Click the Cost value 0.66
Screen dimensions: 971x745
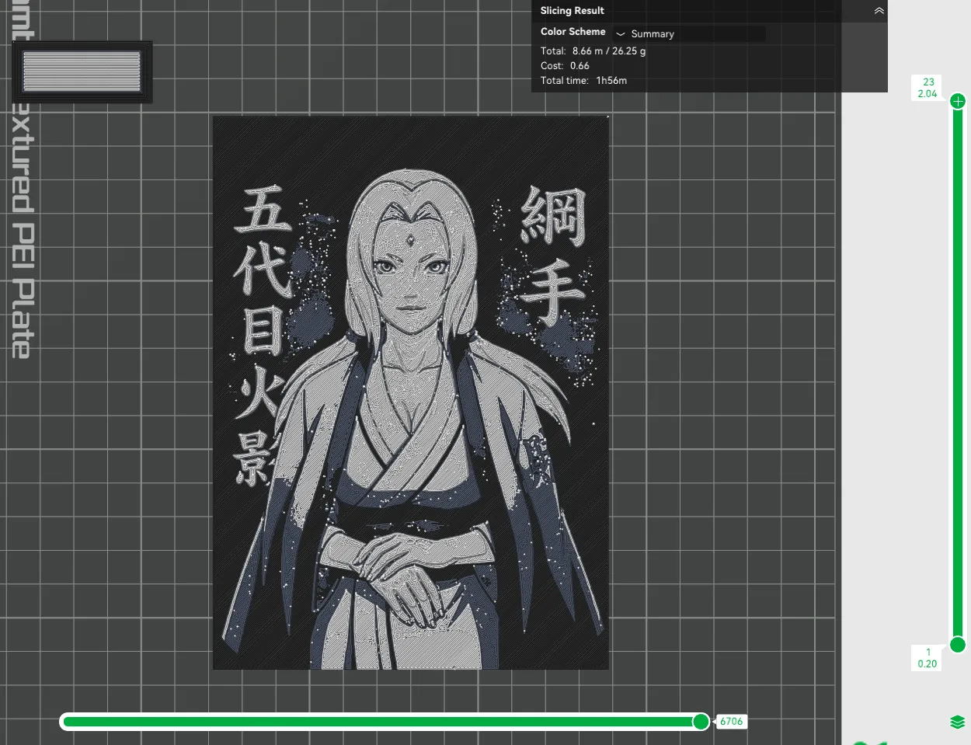pyautogui.click(x=579, y=66)
